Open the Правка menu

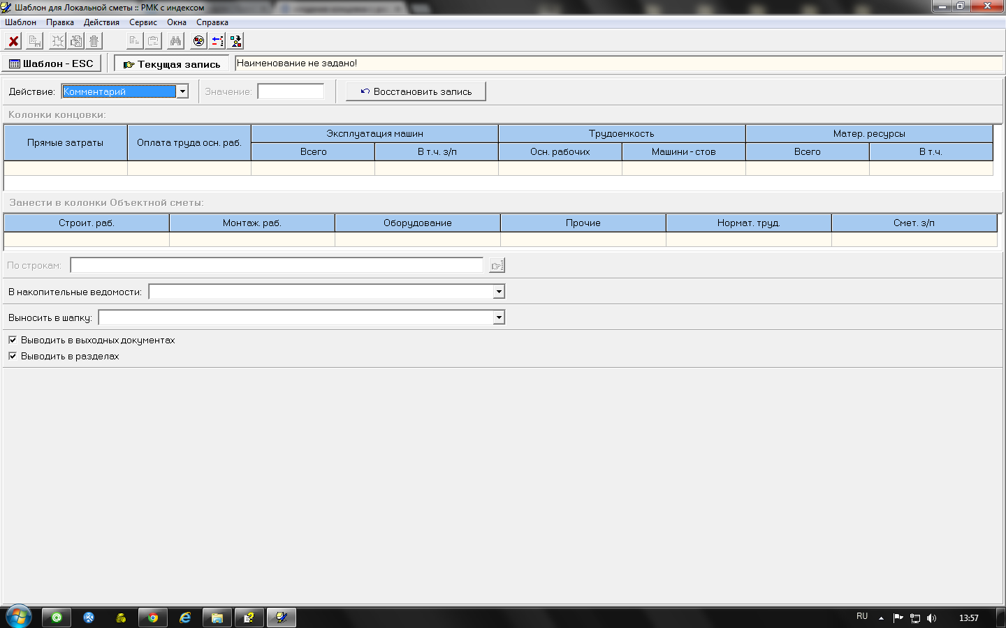tap(60, 22)
